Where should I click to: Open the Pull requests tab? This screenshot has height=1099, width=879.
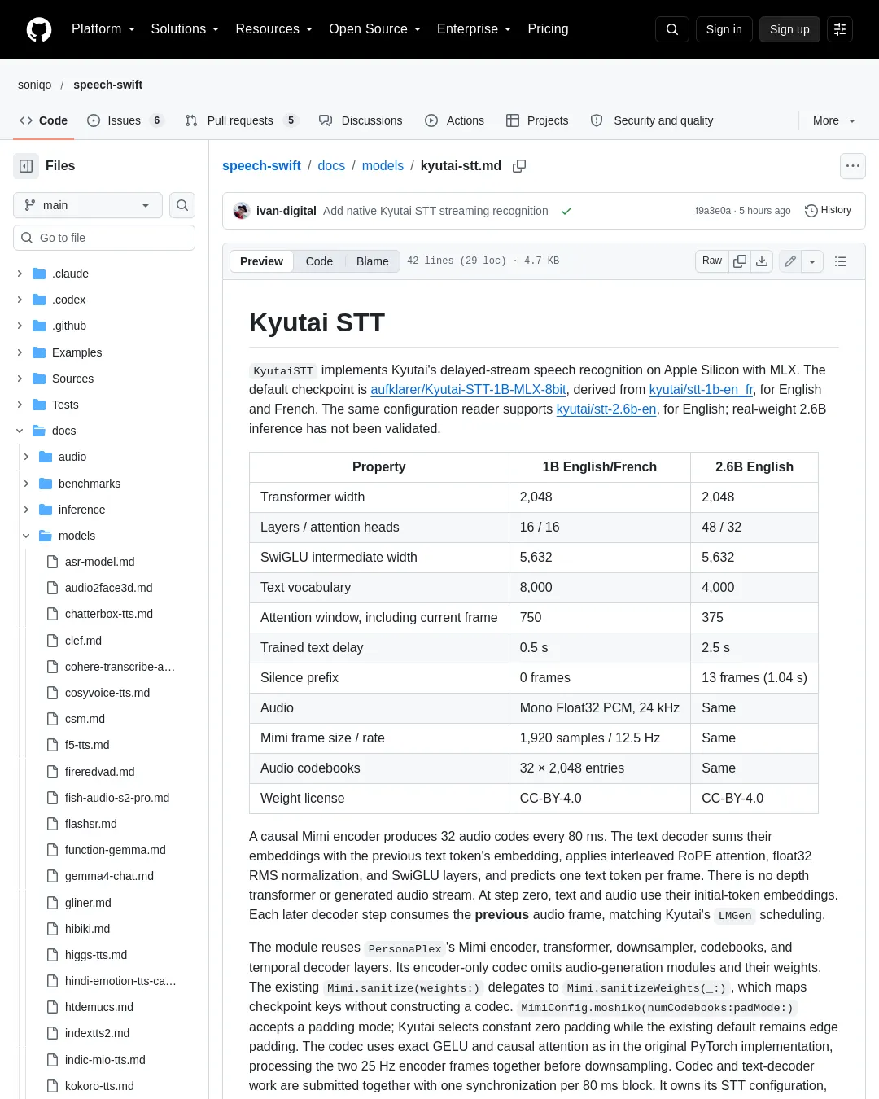click(x=242, y=120)
